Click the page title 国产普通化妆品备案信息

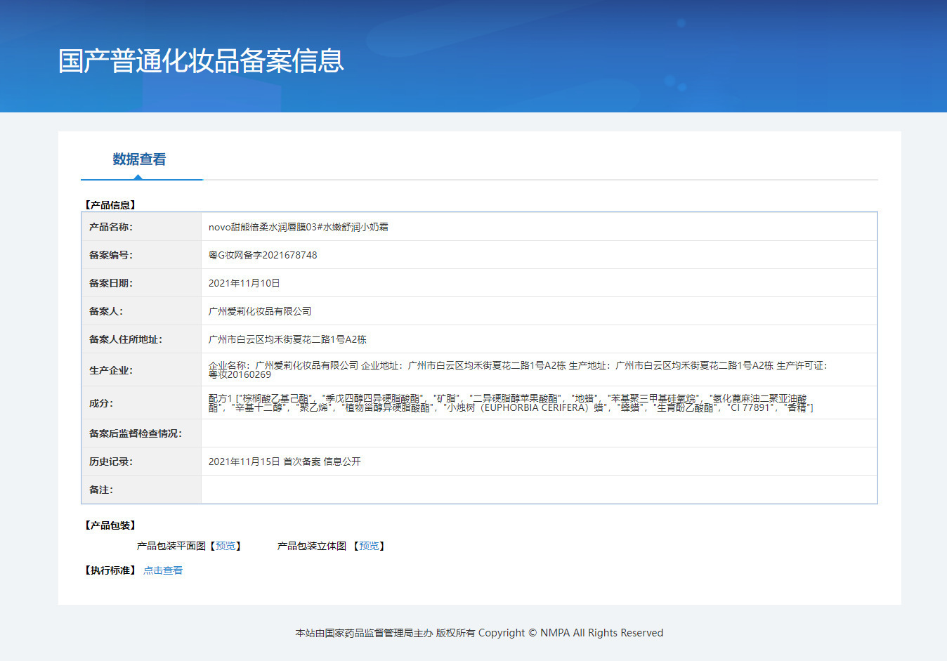tap(201, 61)
